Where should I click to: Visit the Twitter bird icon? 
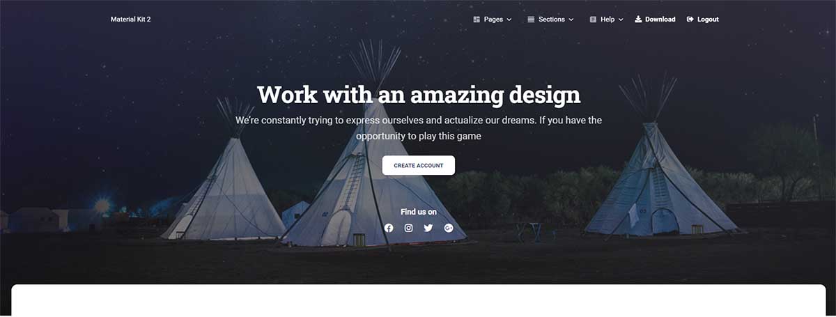(x=428, y=228)
